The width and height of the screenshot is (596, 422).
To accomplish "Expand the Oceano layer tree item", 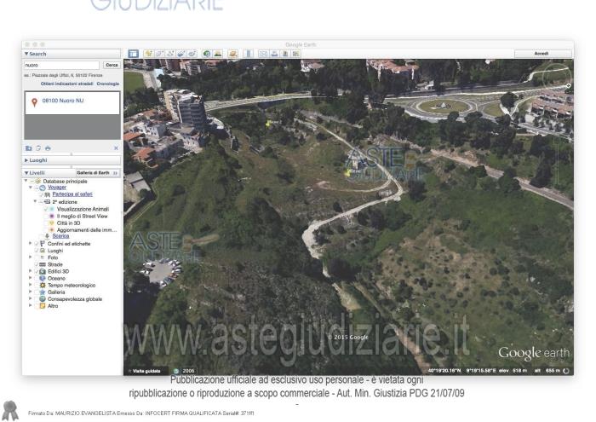I will tap(31, 278).
